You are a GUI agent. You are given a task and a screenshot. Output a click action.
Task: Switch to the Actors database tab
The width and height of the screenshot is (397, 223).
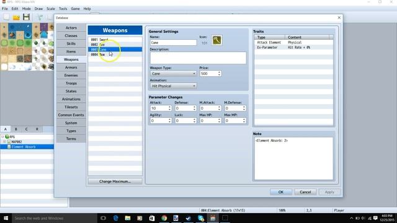coord(71,28)
